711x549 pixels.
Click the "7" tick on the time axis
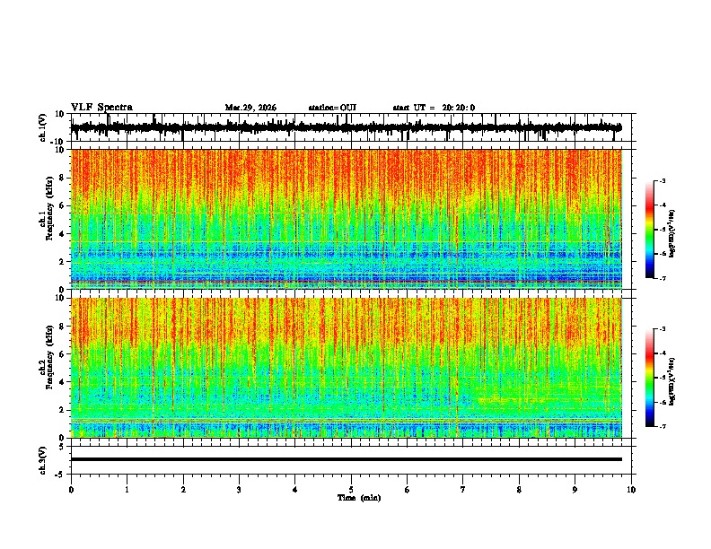pyautogui.click(x=463, y=490)
